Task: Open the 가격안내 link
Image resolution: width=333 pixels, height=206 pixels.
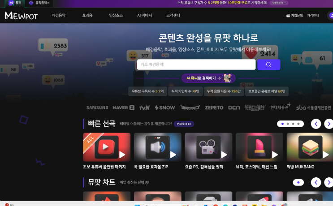Action: pyautogui.click(x=313, y=16)
